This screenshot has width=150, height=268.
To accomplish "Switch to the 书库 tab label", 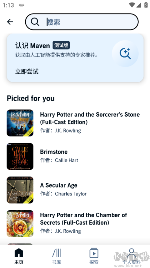I will [57, 262].
